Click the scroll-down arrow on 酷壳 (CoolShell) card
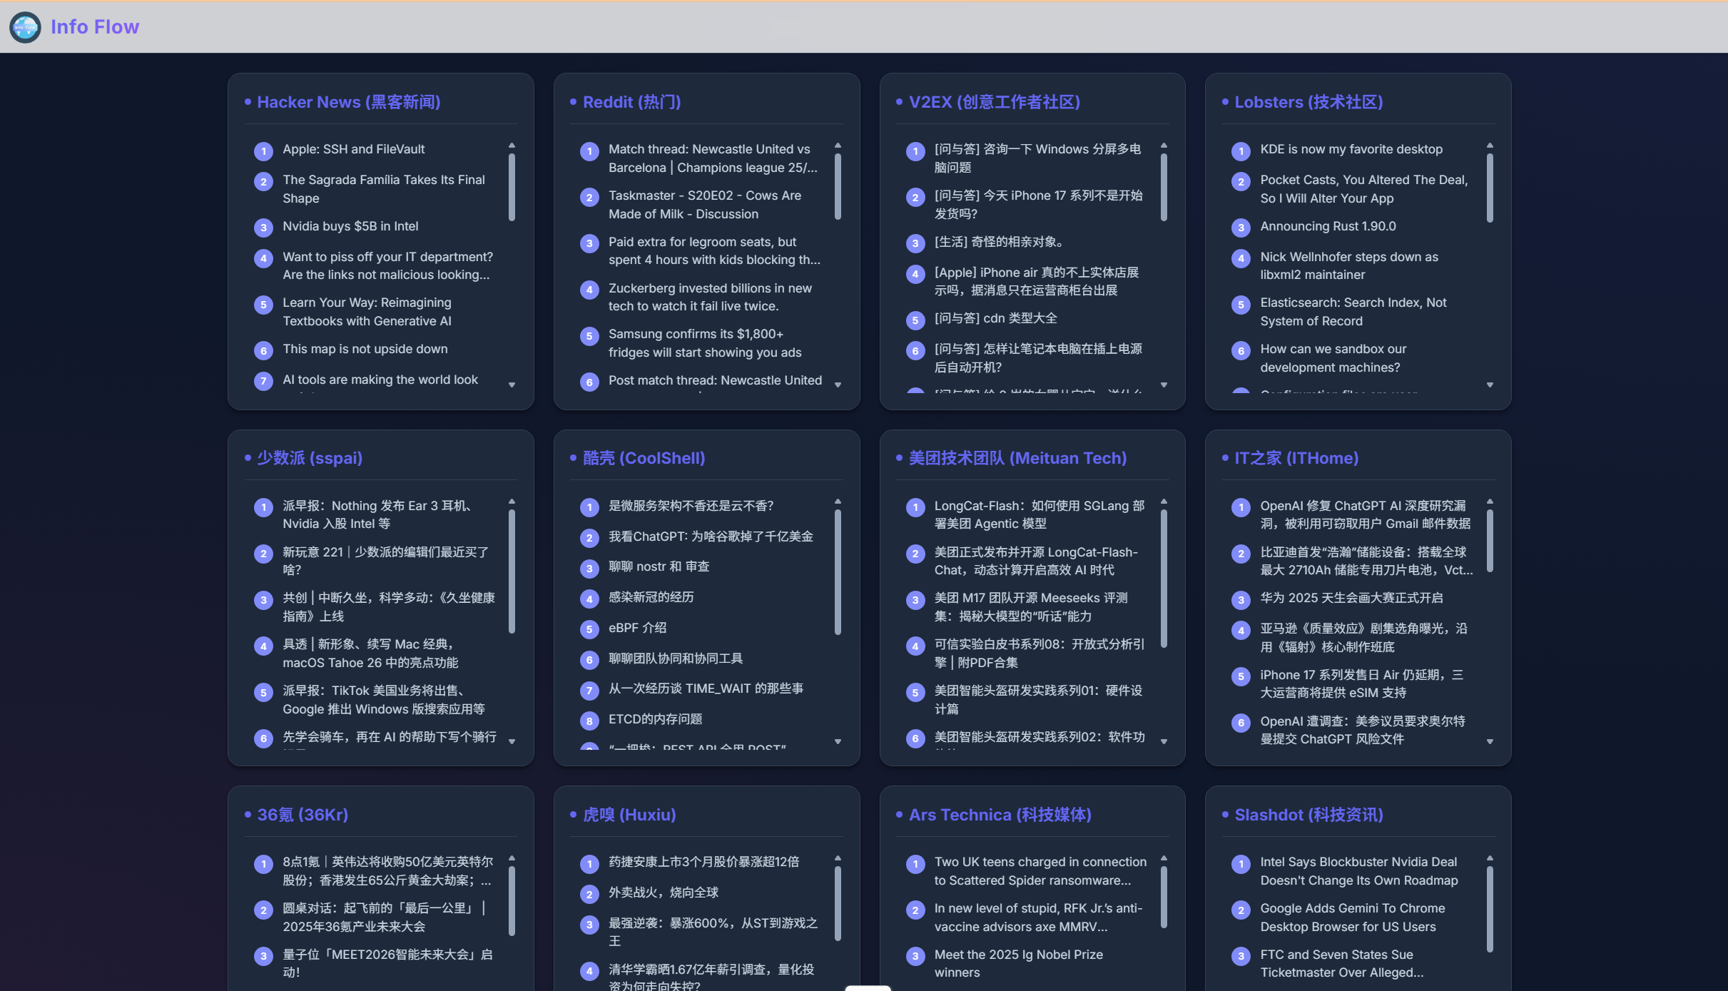The height and width of the screenshot is (991, 1728). click(x=839, y=742)
